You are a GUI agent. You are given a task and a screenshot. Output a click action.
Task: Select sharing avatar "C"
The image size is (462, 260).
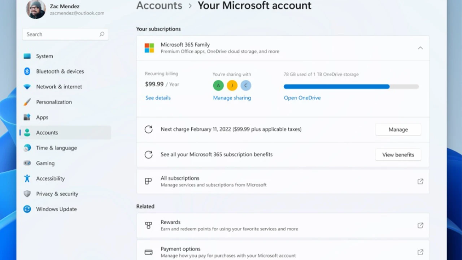click(246, 85)
